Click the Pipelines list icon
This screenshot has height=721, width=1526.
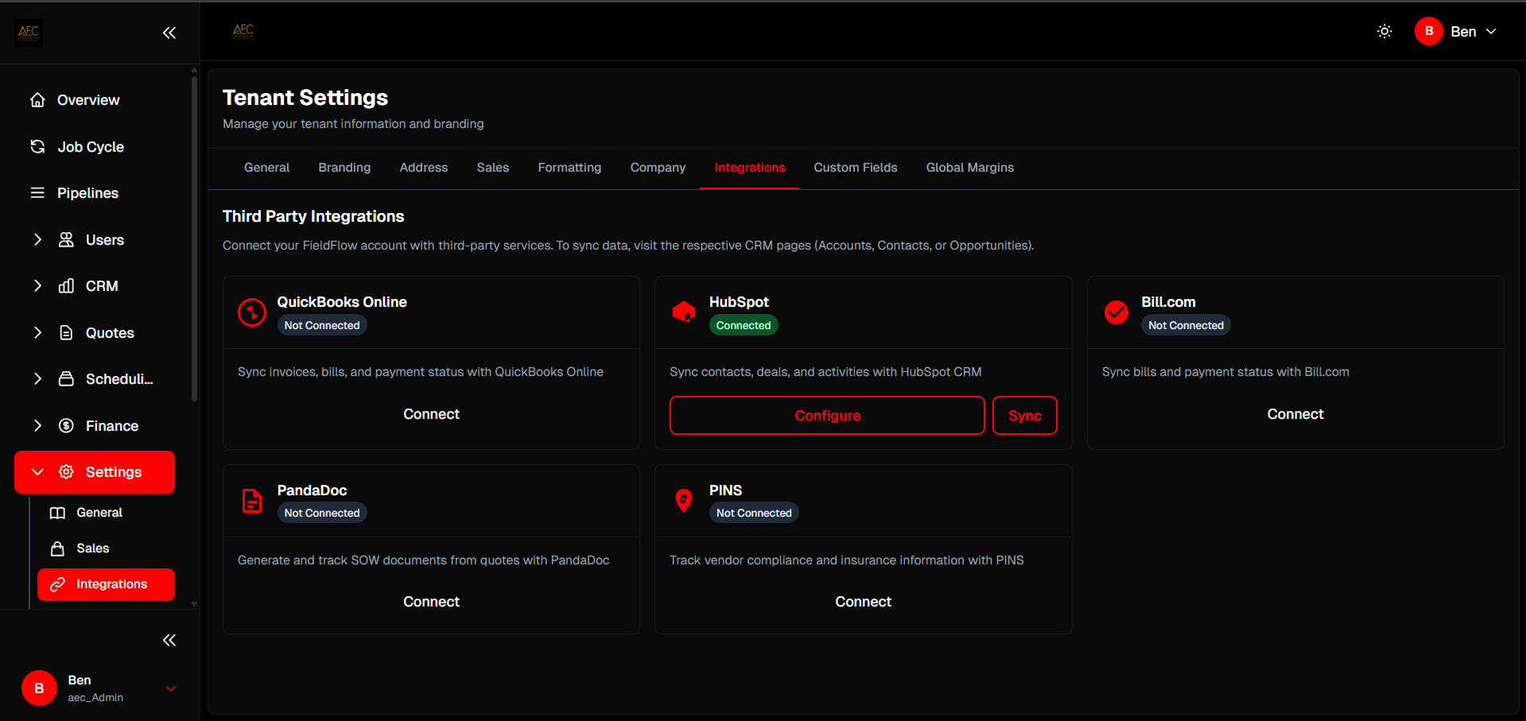(x=37, y=193)
